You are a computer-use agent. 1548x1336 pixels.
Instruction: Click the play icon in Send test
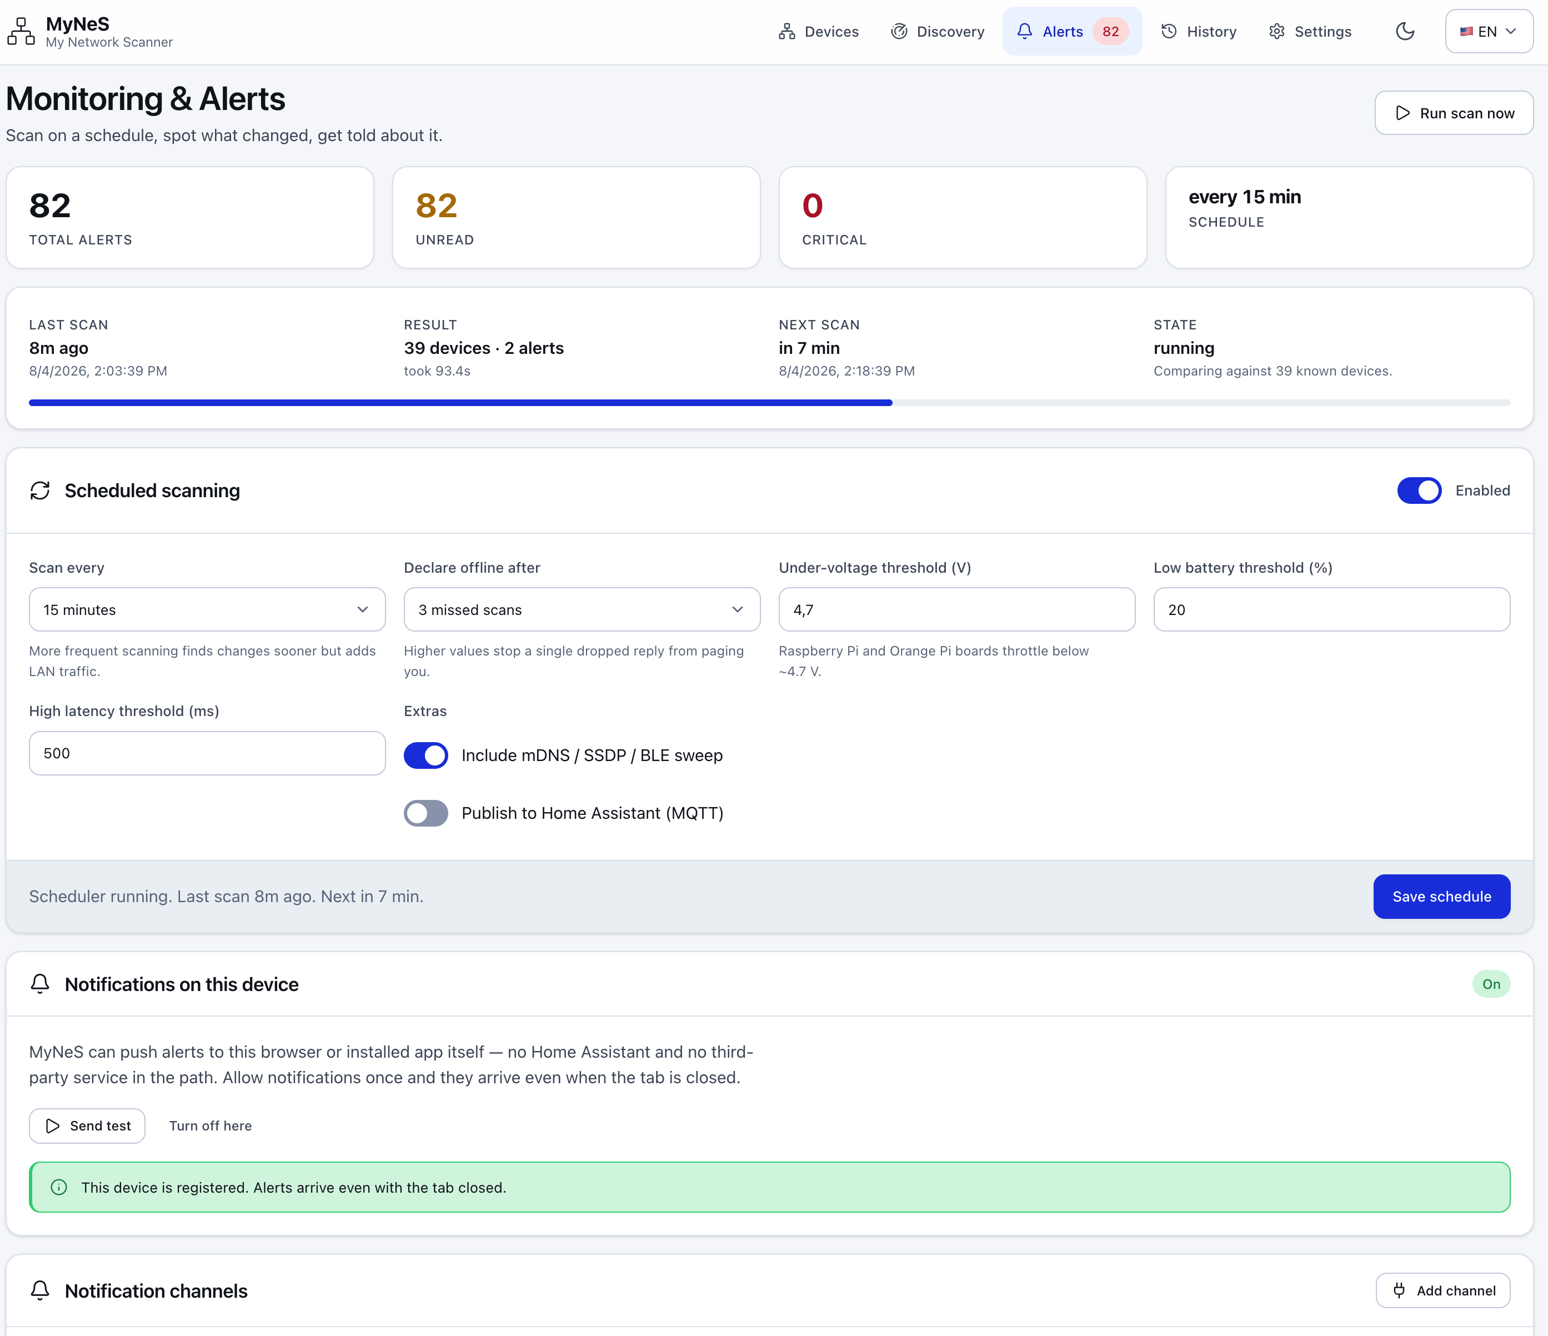[x=52, y=1126]
